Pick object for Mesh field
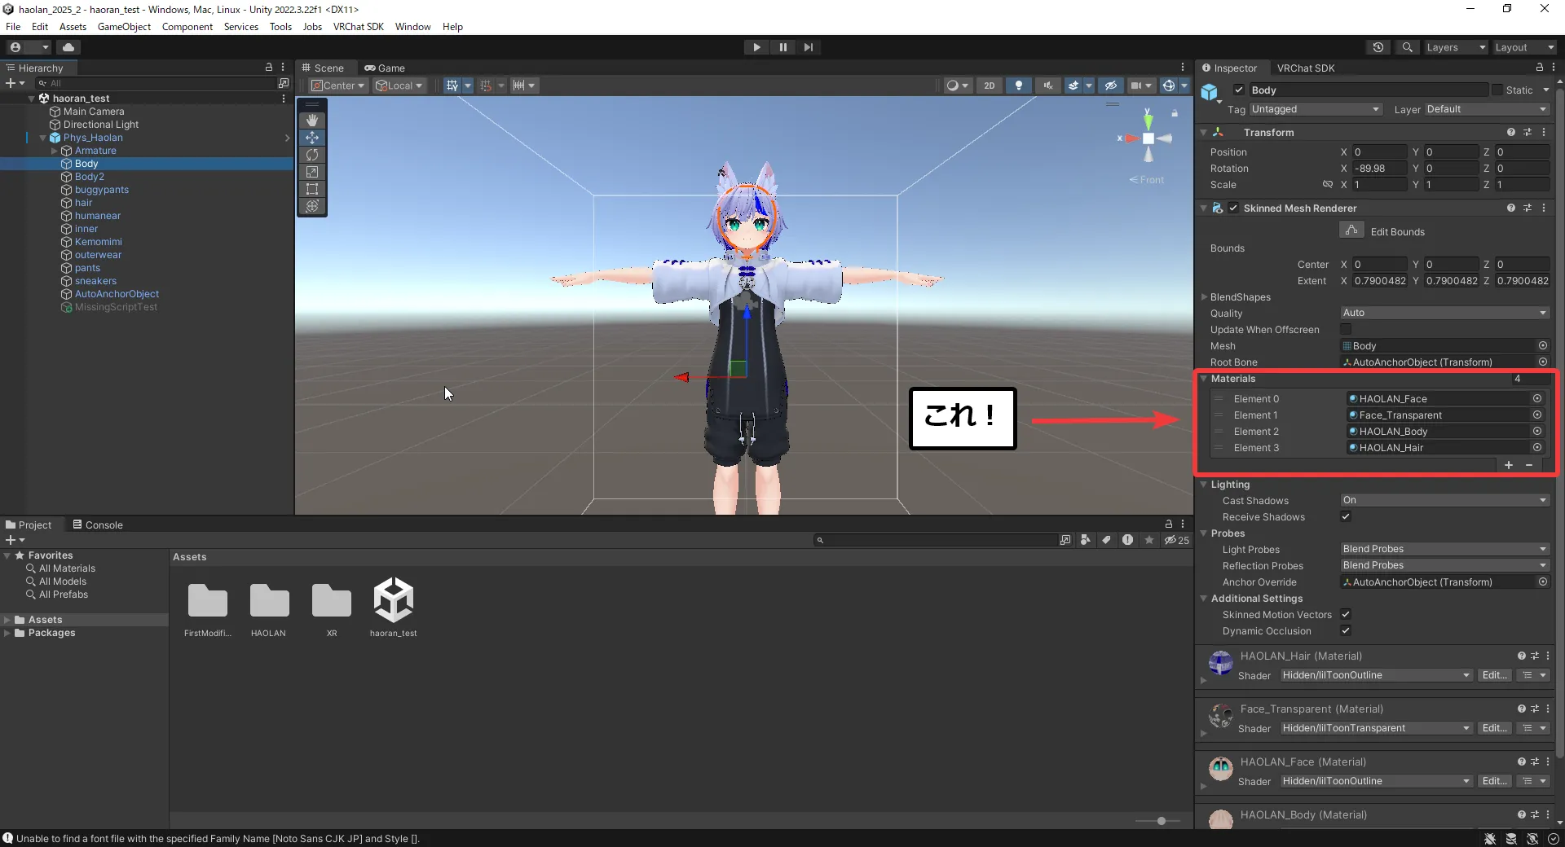This screenshot has height=847, width=1565. click(x=1542, y=345)
